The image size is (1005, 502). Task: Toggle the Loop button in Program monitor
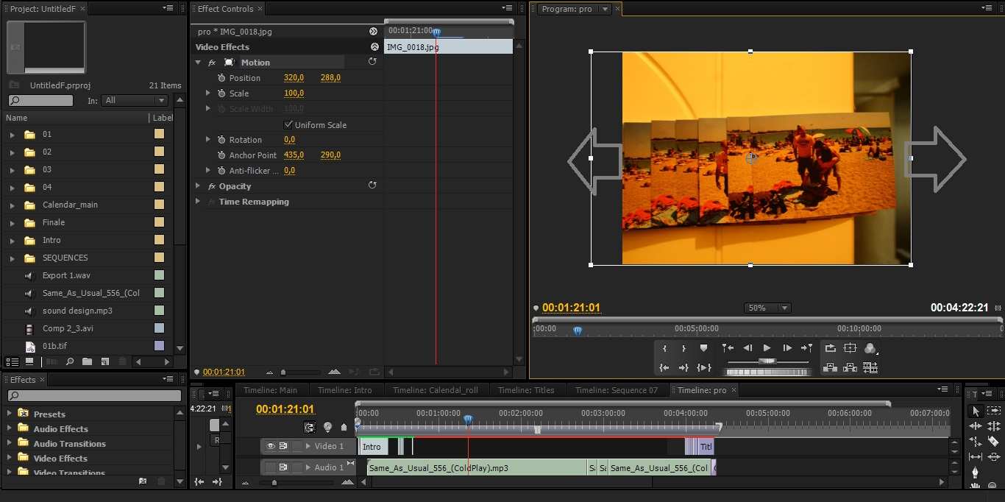[x=831, y=348]
